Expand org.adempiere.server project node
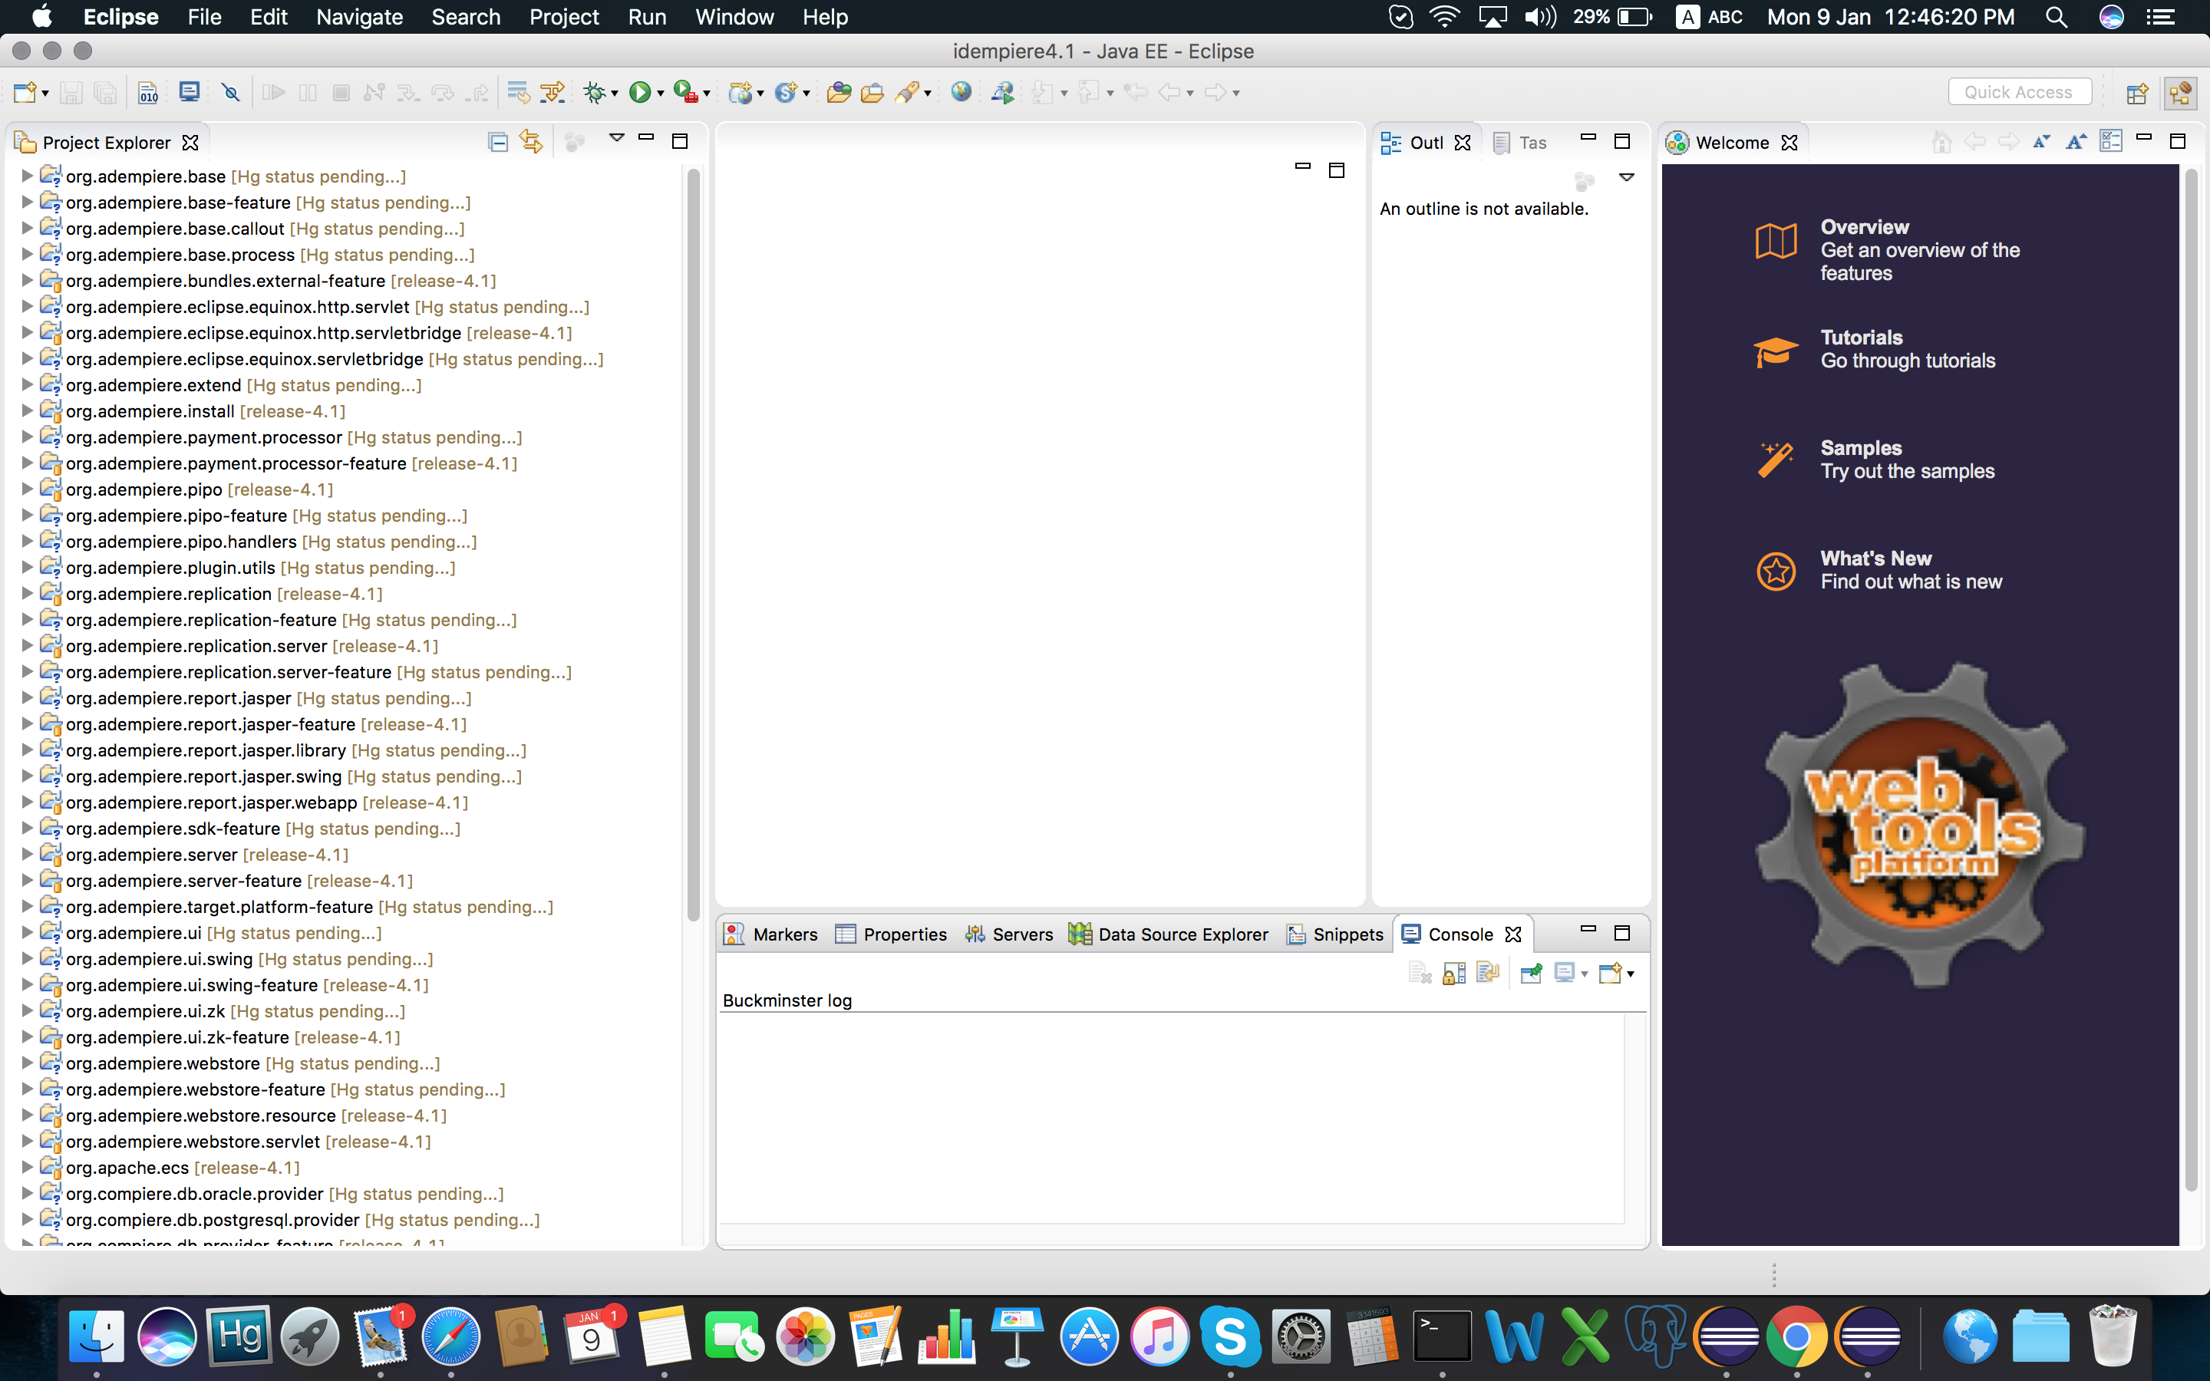Viewport: 2210px width, 1381px height. tap(28, 854)
